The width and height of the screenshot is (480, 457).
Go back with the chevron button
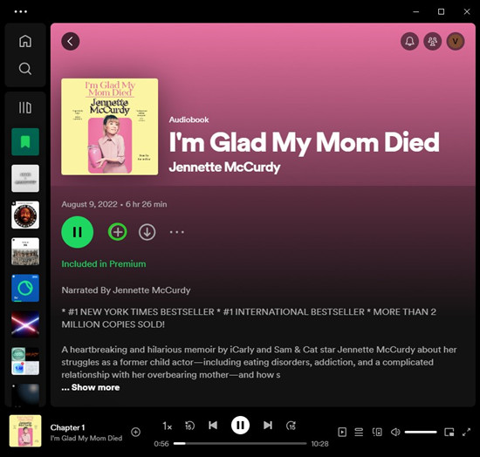[x=71, y=41]
